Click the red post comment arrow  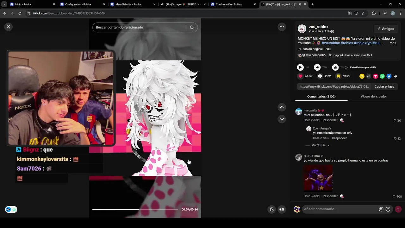[398, 209]
